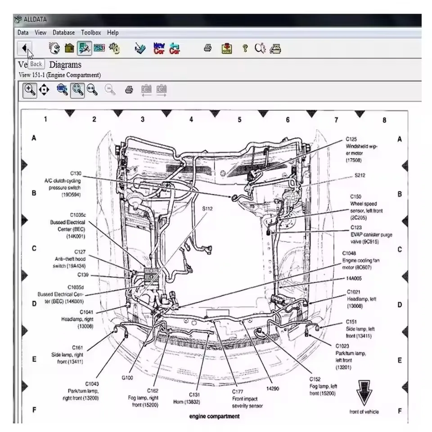Open the Database menu
432x432 pixels.
(63, 32)
